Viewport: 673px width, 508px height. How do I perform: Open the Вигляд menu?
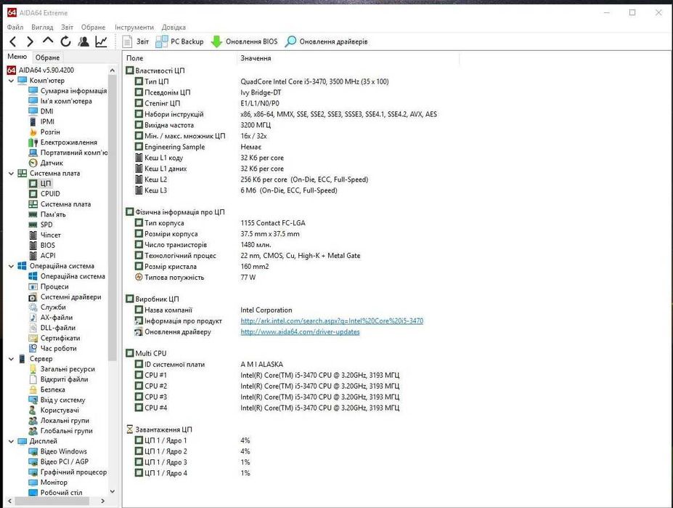pyautogui.click(x=42, y=27)
